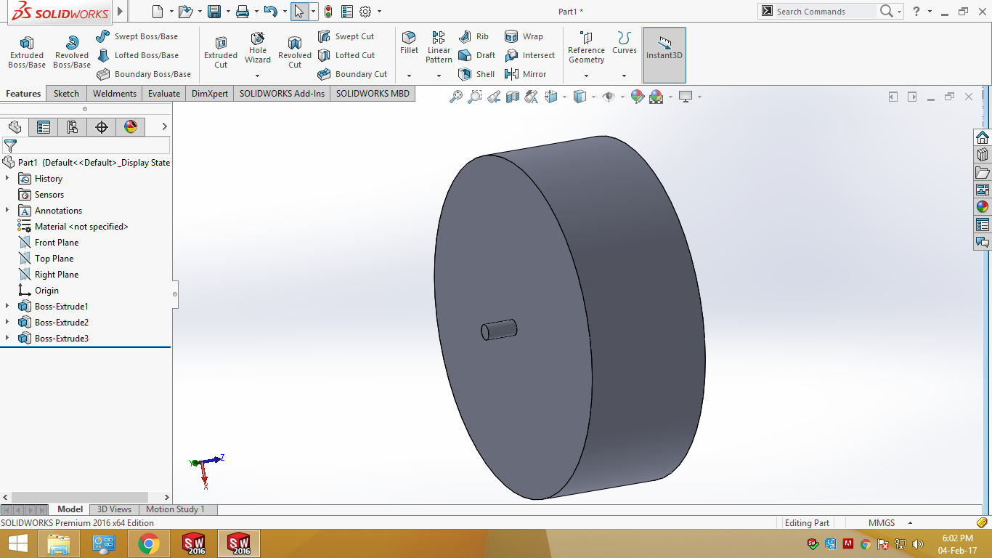Open the Windows Start menu
The height and width of the screenshot is (558, 992).
[17, 543]
